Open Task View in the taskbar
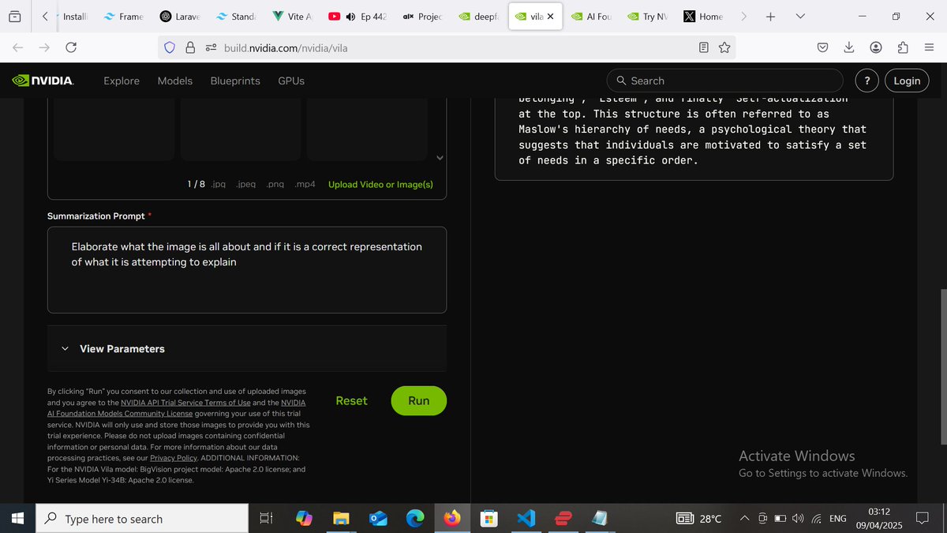Screen dimensions: 947x533 click(267, 519)
